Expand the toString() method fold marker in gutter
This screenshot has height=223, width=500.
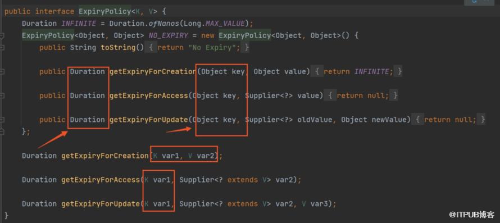pyautogui.click(x=2, y=48)
